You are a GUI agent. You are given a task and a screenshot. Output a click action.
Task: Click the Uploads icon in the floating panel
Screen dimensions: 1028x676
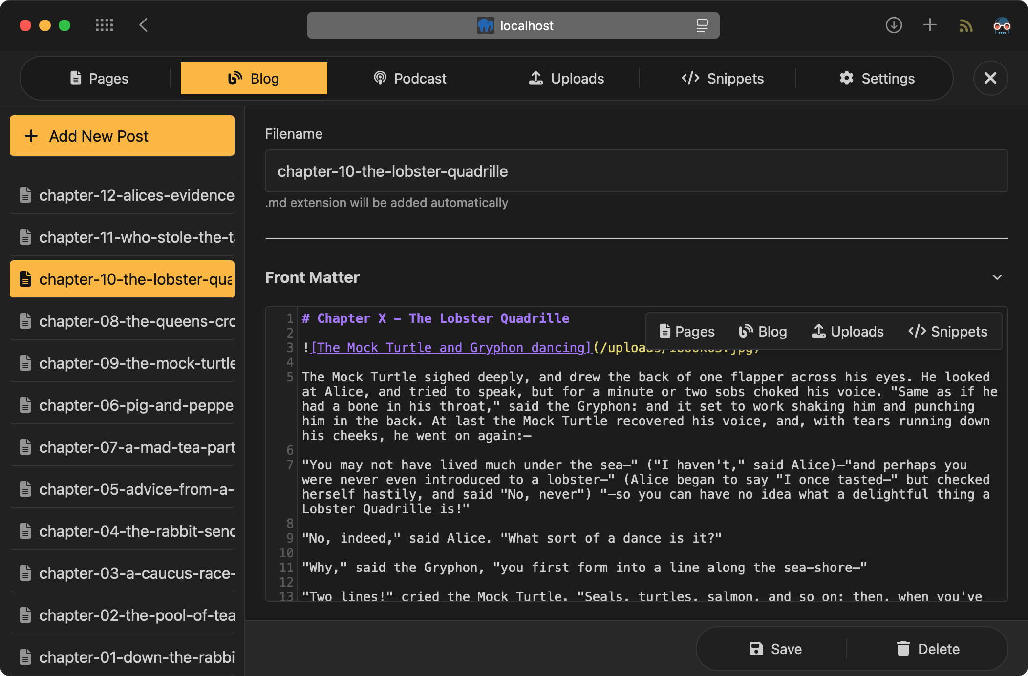click(819, 331)
